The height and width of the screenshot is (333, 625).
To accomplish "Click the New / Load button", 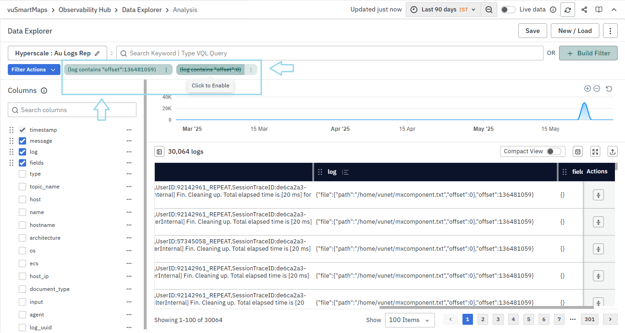I will point(575,31).
